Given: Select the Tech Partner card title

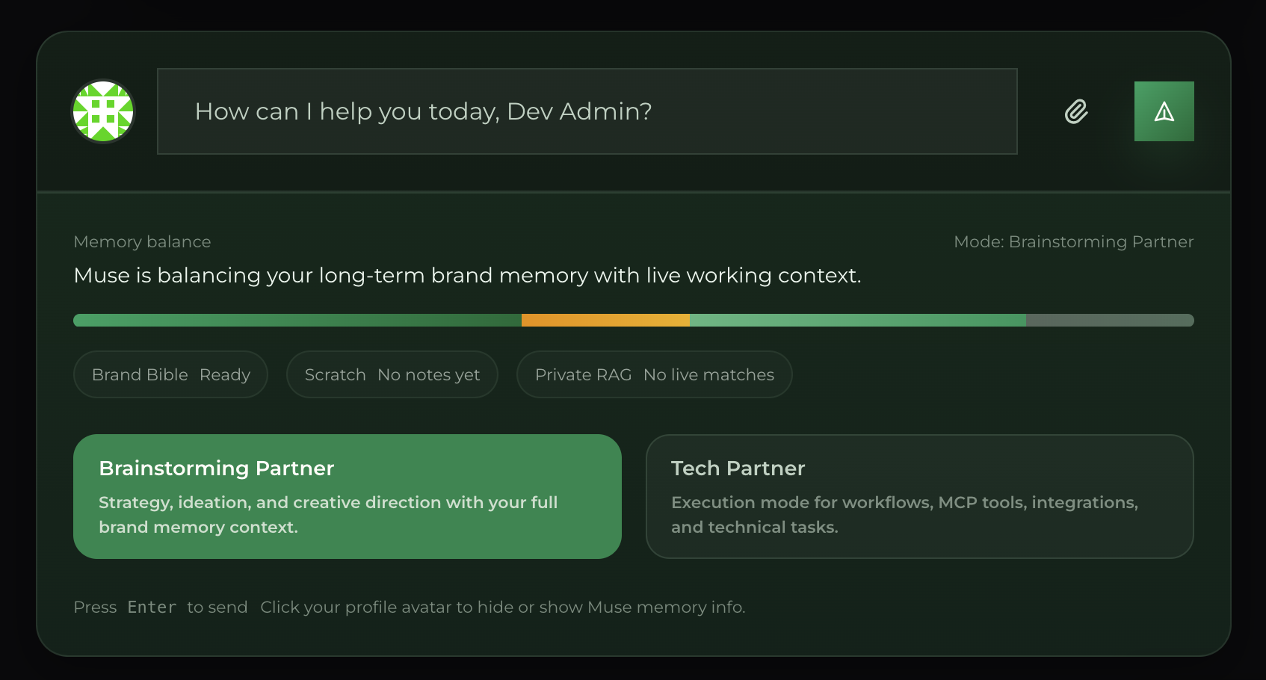Looking at the screenshot, I should coord(738,468).
